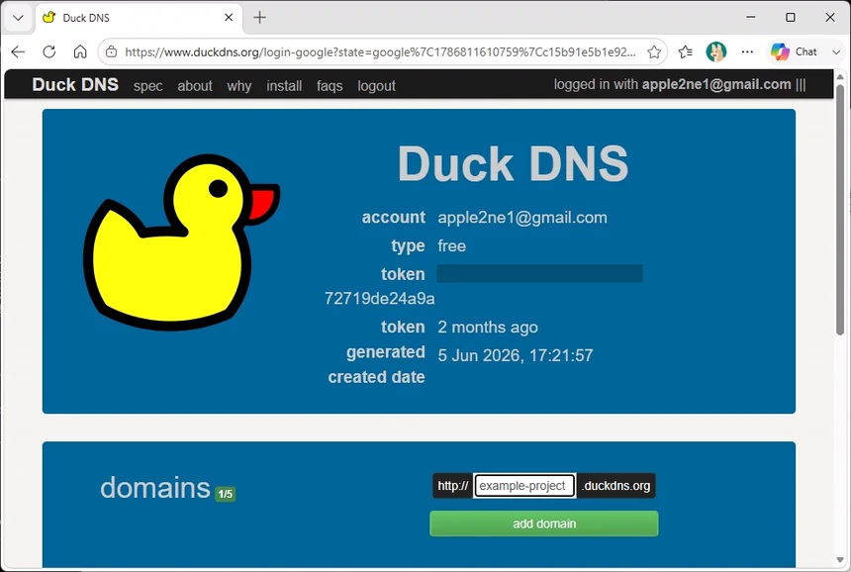
Task: Click the created date '5 Jun 2026, 17:21:57'
Action: click(515, 355)
